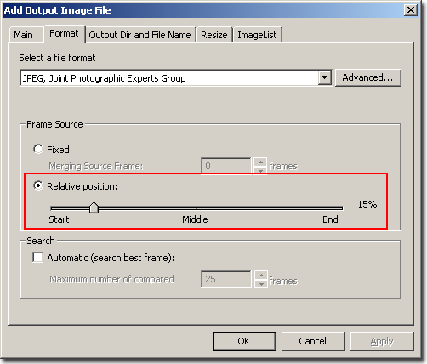
Task: Open the Resize tab
Action: click(x=214, y=35)
